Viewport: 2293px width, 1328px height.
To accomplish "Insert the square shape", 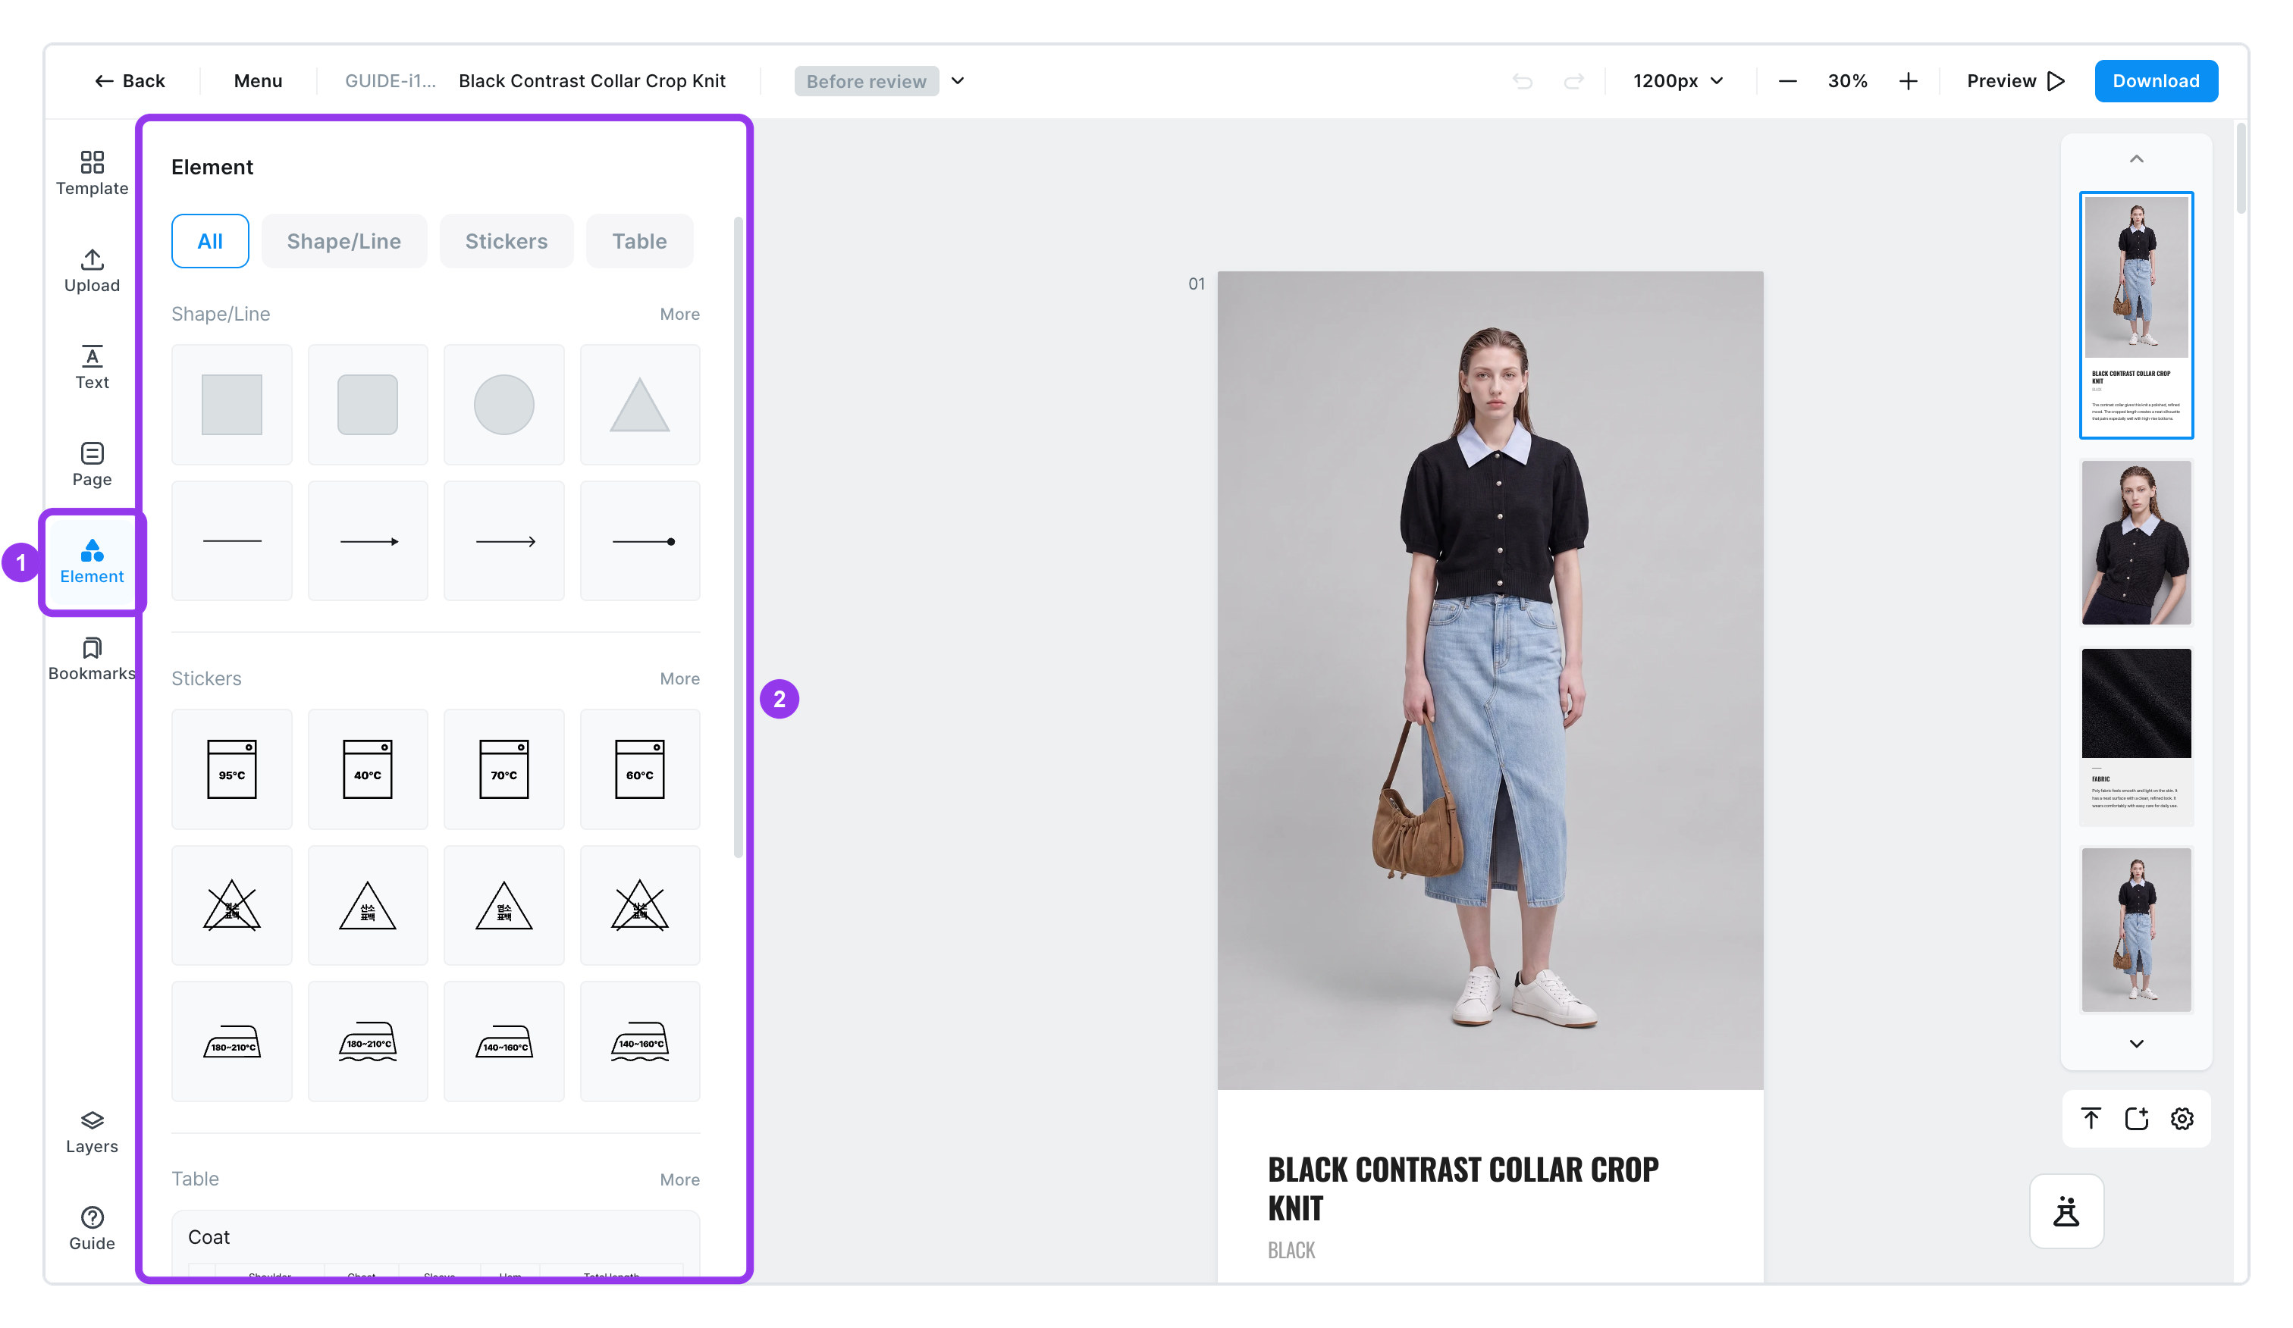I will 232,404.
